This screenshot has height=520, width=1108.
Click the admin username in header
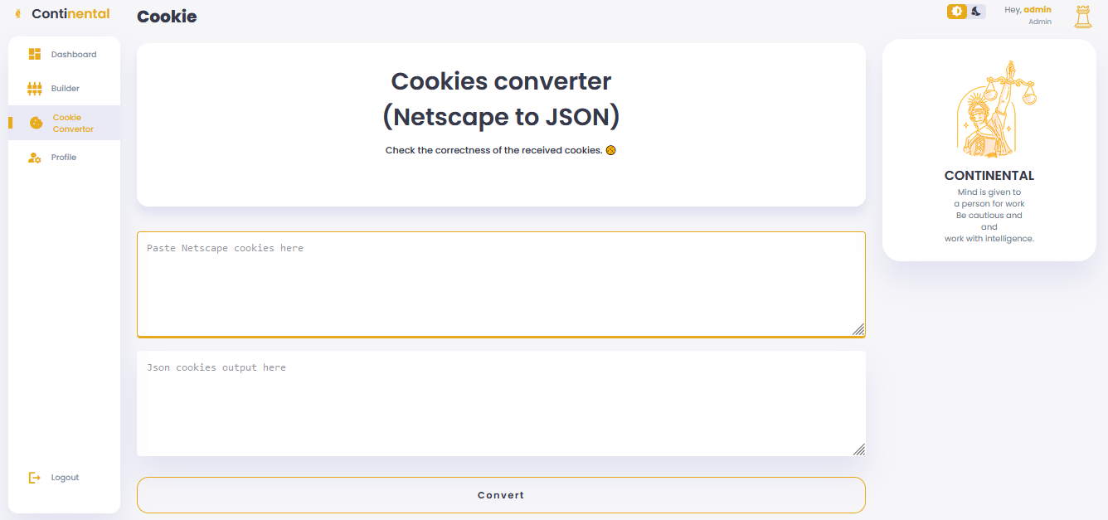[1038, 10]
